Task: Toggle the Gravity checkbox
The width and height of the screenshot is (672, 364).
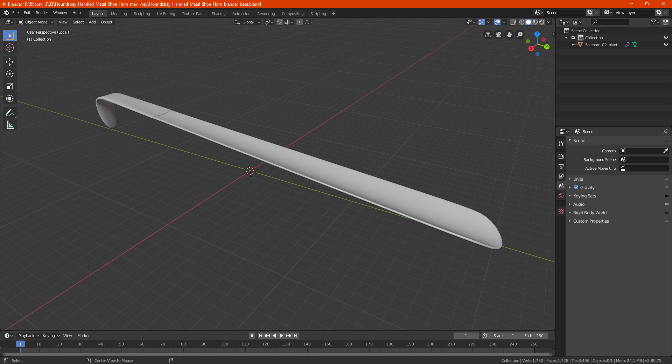Action: pos(576,187)
